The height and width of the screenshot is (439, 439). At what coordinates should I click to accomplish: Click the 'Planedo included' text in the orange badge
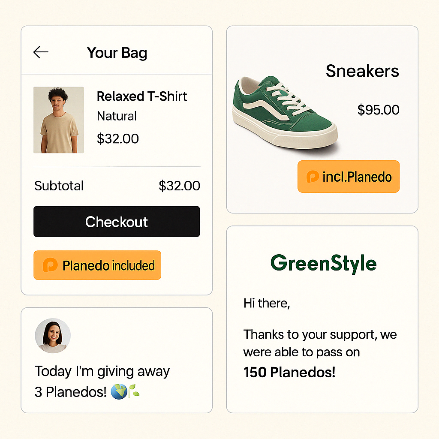click(x=108, y=266)
